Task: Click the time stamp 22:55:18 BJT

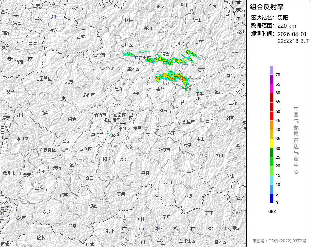Action: pyautogui.click(x=293, y=41)
